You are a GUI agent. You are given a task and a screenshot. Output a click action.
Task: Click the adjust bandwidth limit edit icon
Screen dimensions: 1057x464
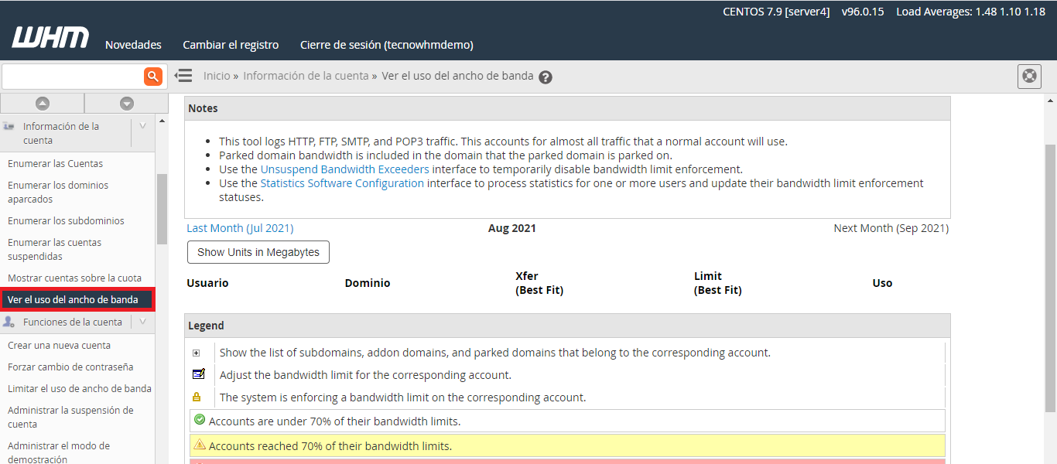click(x=198, y=374)
